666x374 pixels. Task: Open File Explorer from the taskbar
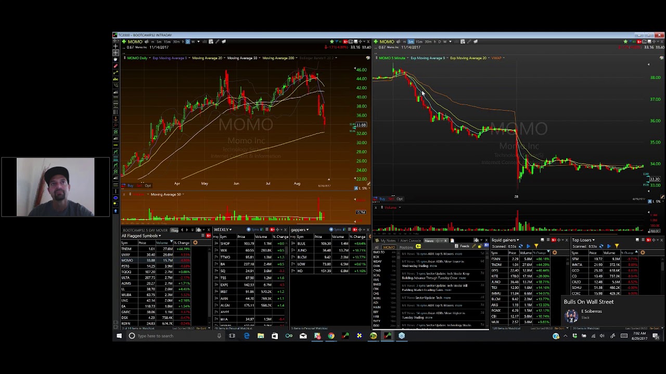(x=260, y=336)
